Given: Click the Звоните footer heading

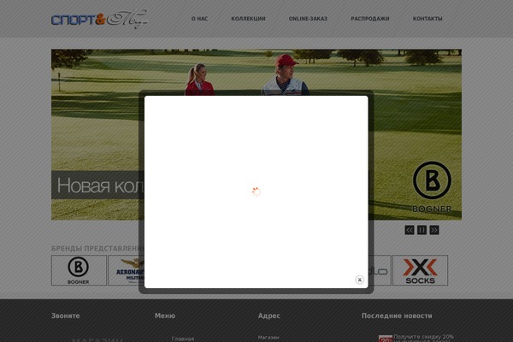Looking at the screenshot, I should pyautogui.click(x=66, y=315).
